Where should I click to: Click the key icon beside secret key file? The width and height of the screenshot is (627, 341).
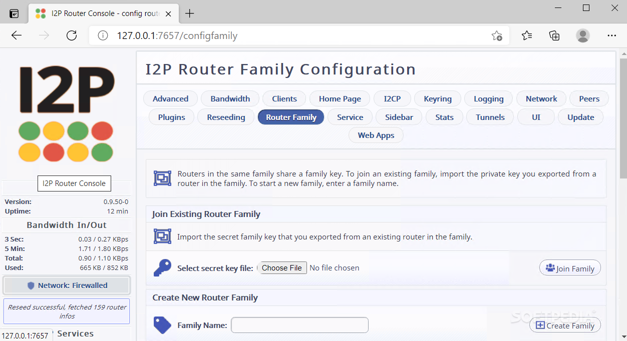(162, 268)
